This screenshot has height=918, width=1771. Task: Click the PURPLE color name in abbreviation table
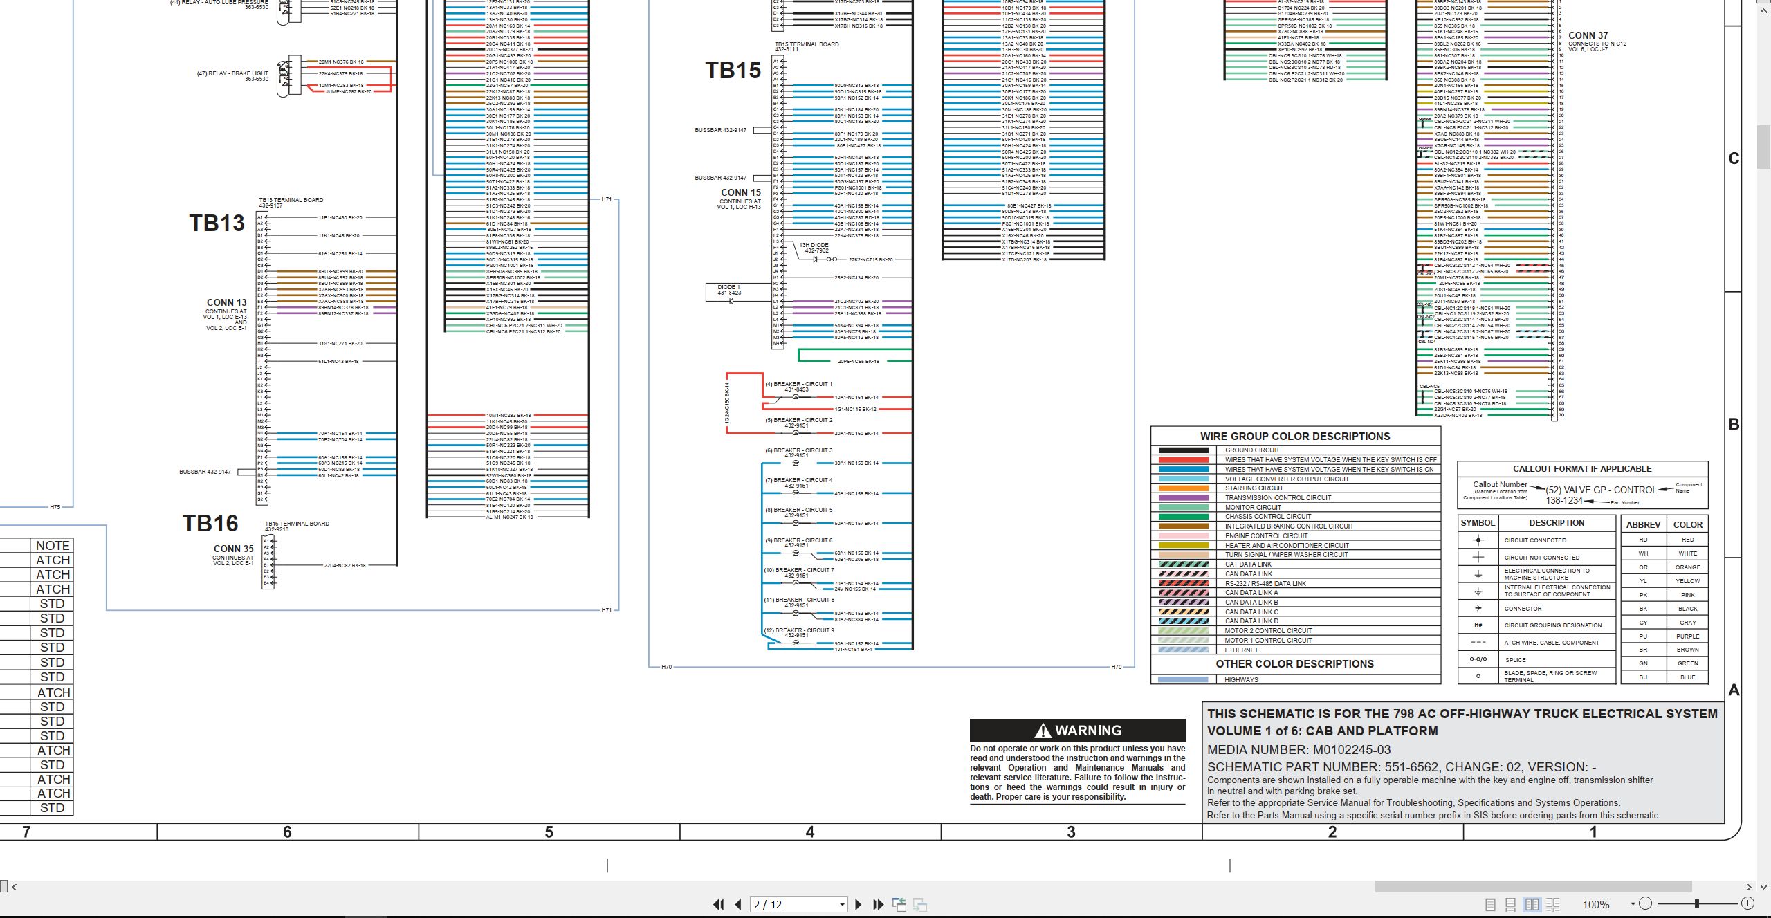(1688, 636)
